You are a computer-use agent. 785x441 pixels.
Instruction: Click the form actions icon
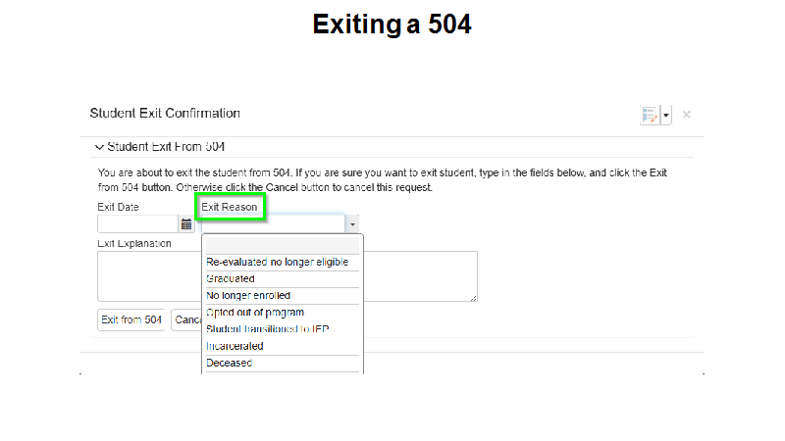(x=650, y=115)
